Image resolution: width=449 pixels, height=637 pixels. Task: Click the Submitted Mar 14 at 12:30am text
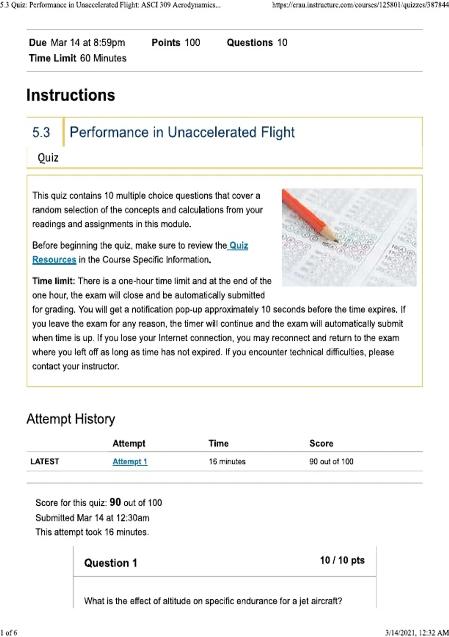[92, 518]
